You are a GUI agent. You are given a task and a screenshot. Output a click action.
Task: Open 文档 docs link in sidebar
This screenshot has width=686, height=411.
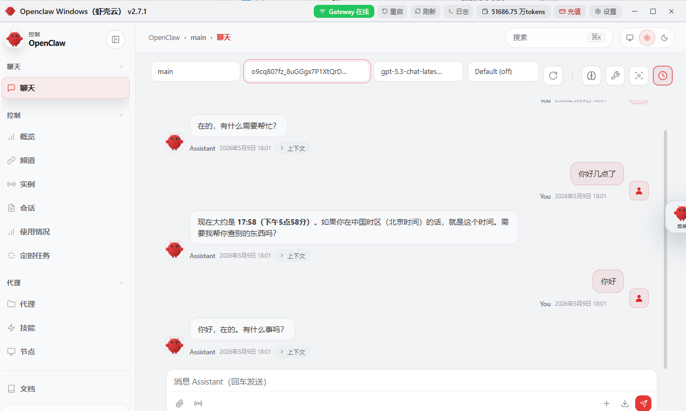point(66,389)
